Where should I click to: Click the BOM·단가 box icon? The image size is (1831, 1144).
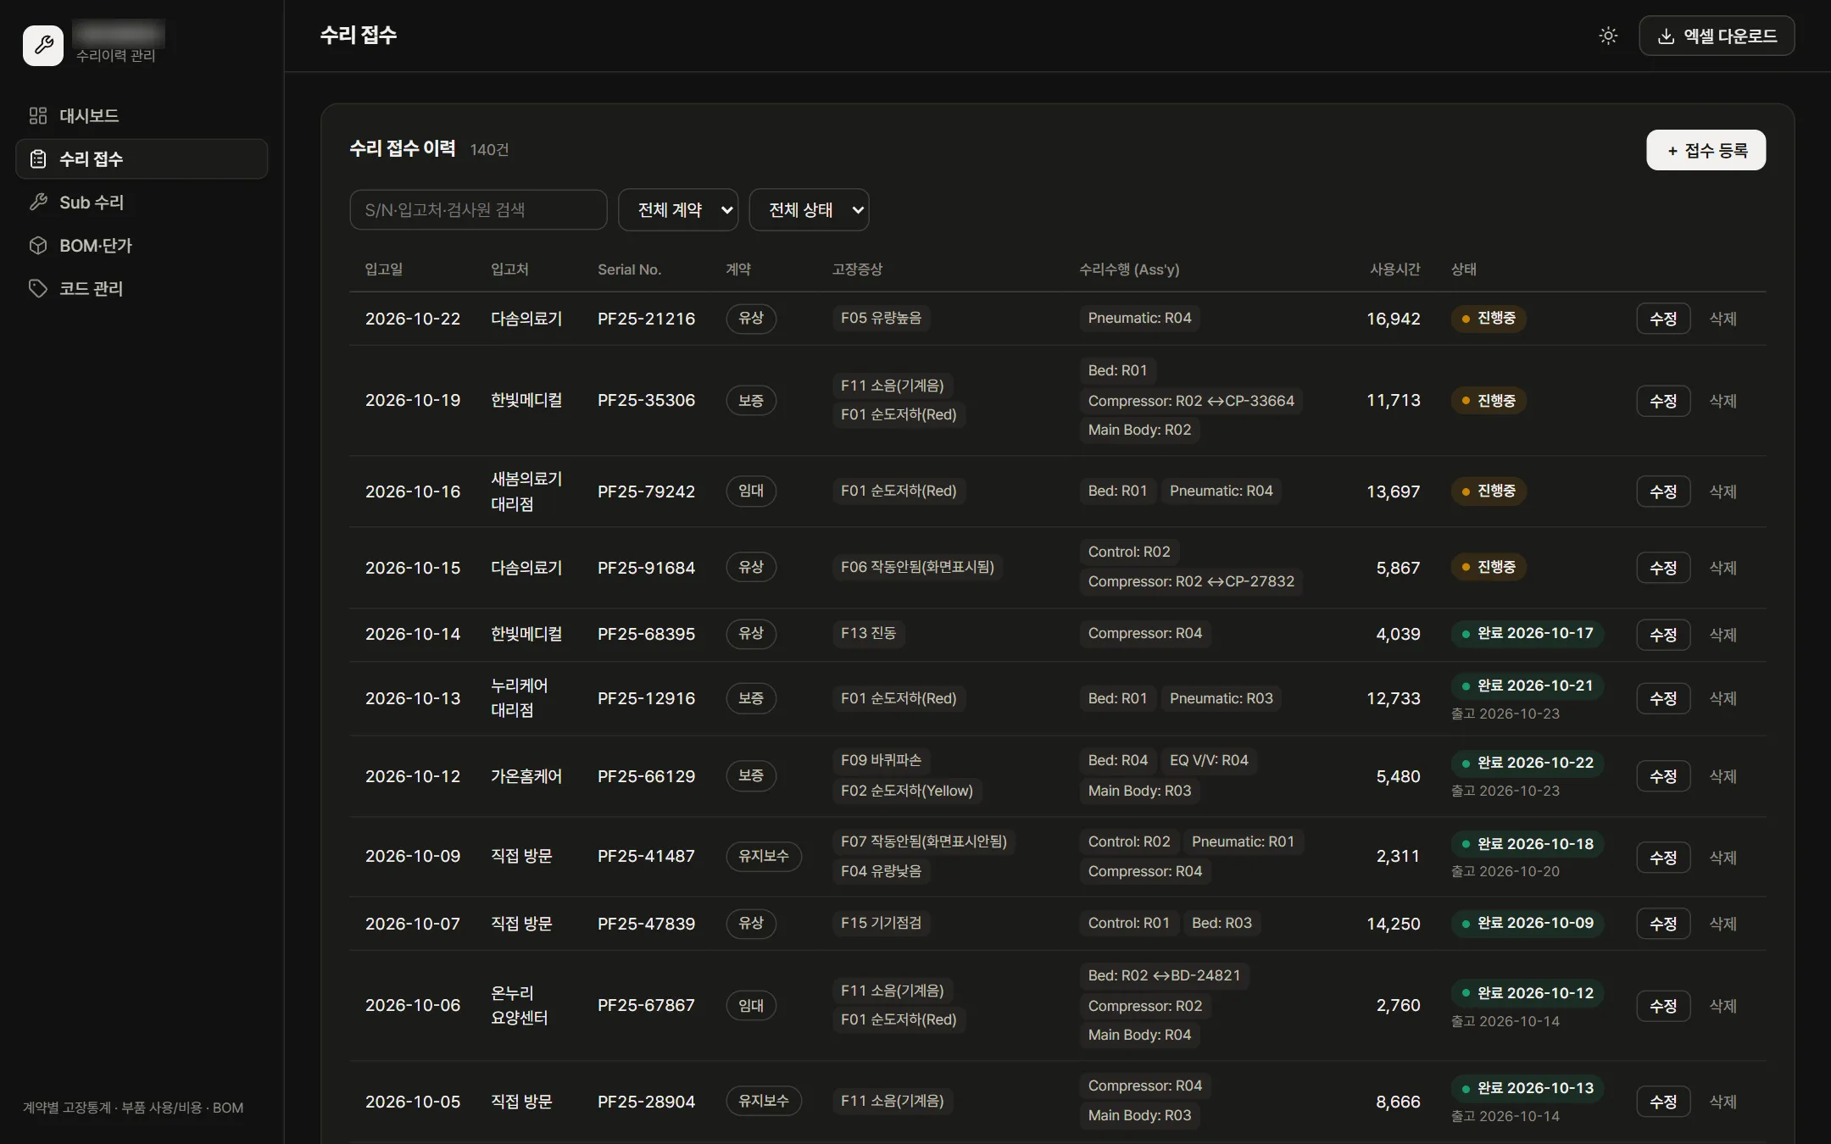pos(38,245)
